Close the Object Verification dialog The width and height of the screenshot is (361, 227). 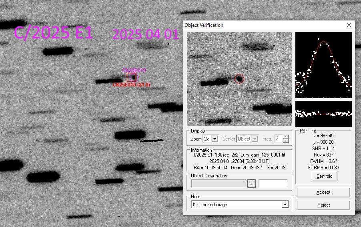coord(349,25)
